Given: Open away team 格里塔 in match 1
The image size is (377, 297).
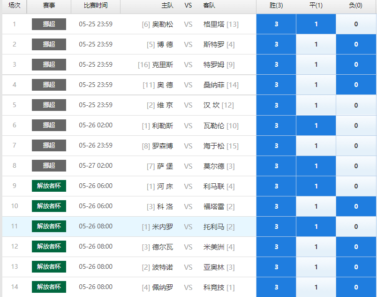Looking at the screenshot, I should point(214,24).
